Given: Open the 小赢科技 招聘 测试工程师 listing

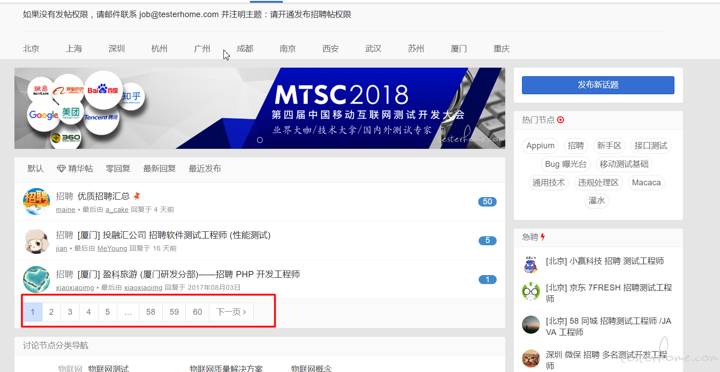Looking at the screenshot, I should pyautogui.click(x=605, y=261).
